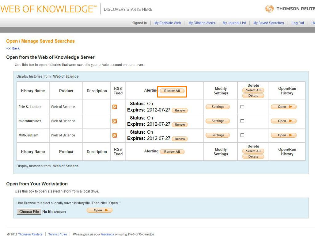Tick delete checkbox for MMR/autism
The image size is (315, 236).
(x=242, y=135)
